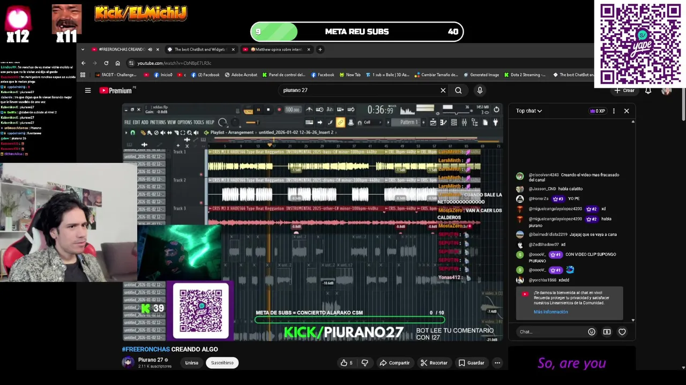Viewport: 686px width, 385px height.
Task: Open YouTube notifications bell
Action: 648,90
